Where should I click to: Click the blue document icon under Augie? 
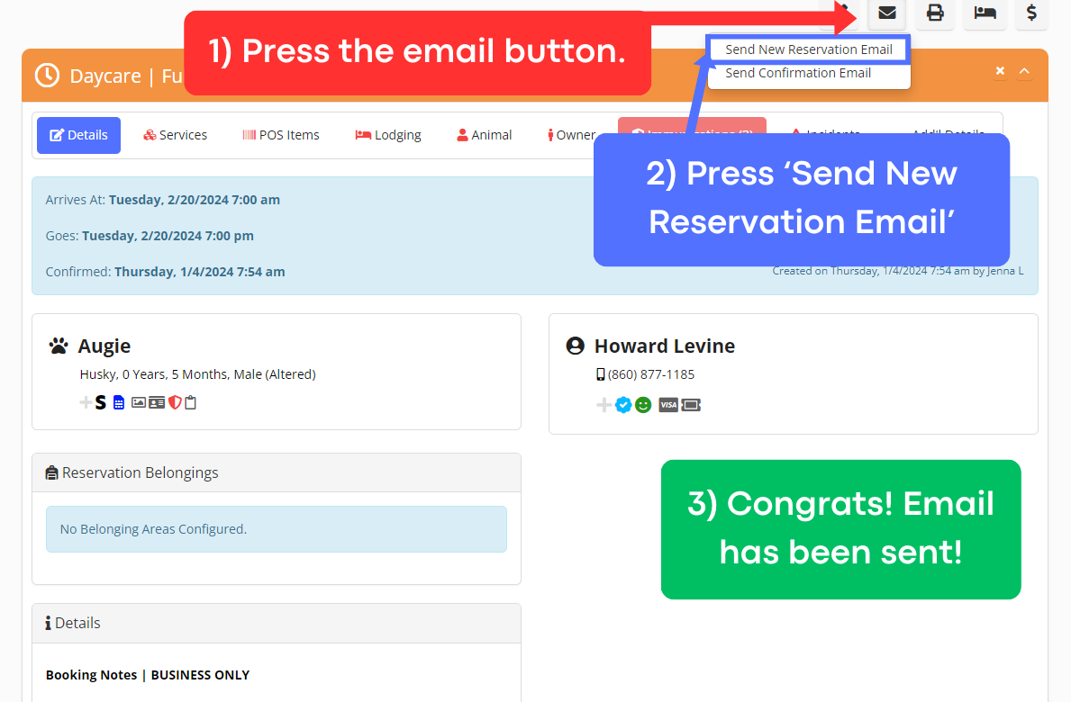tap(119, 402)
